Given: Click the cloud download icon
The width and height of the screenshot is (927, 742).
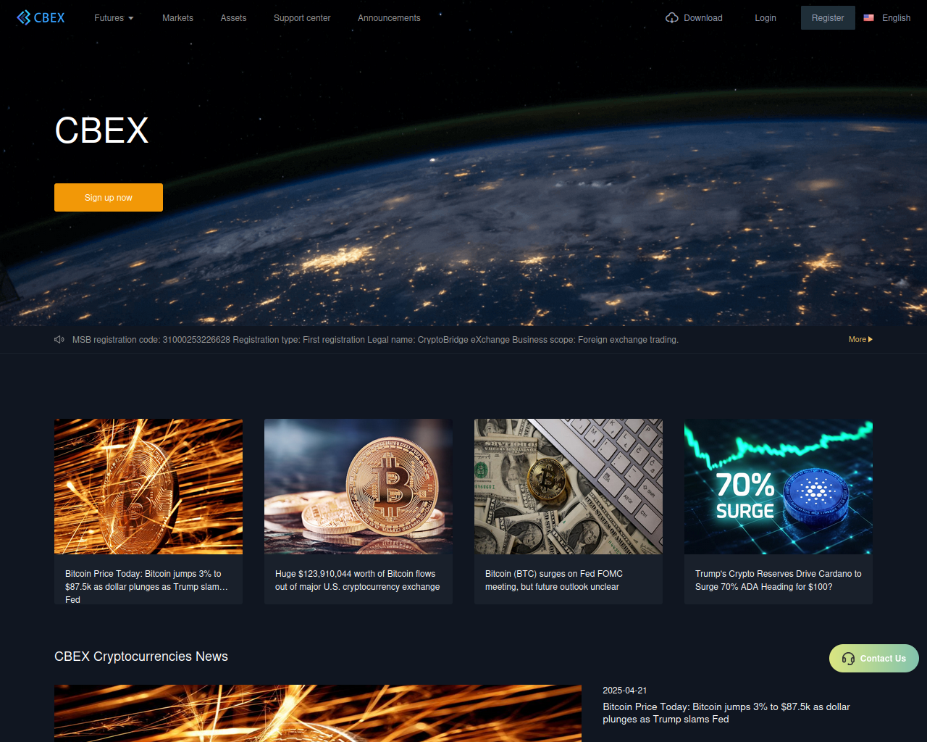Looking at the screenshot, I should [672, 17].
